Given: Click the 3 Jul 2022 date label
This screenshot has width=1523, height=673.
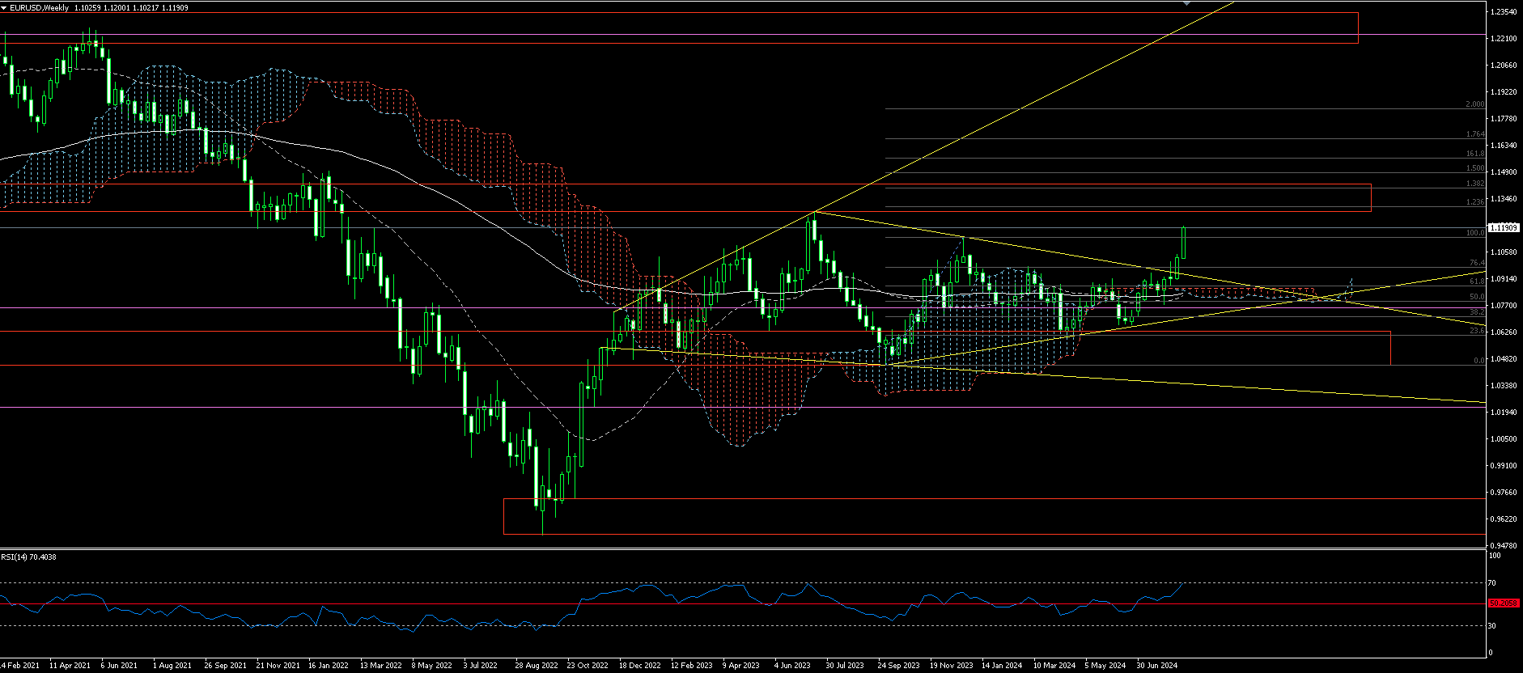Looking at the screenshot, I should pos(480,666).
